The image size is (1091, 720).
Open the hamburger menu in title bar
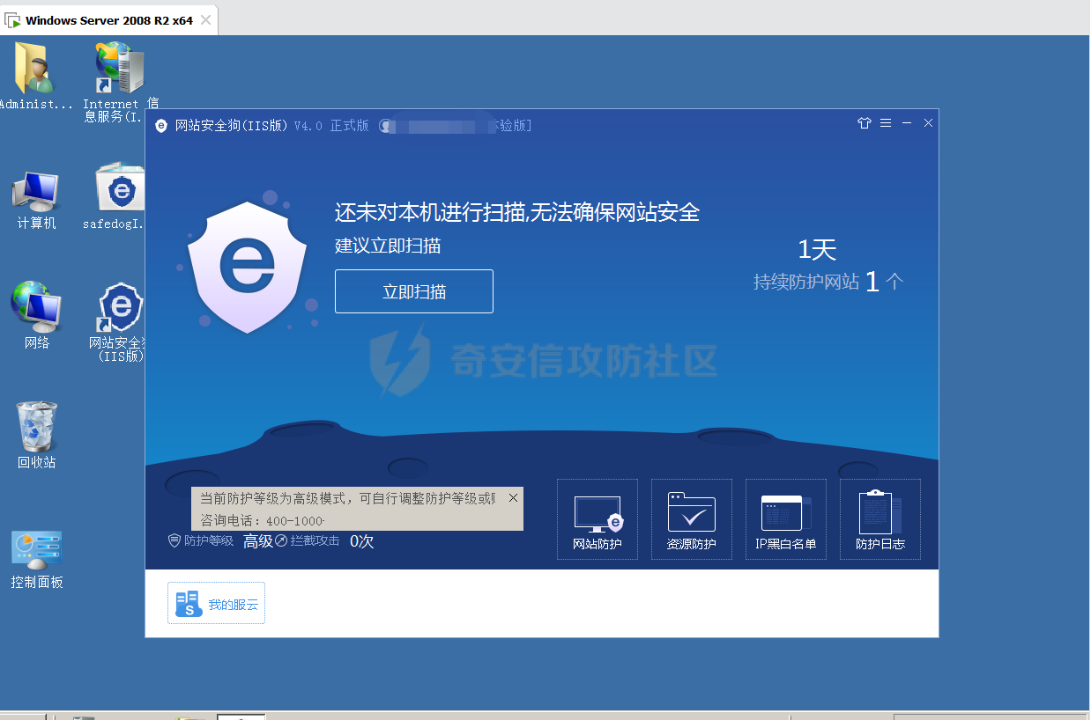(886, 123)
